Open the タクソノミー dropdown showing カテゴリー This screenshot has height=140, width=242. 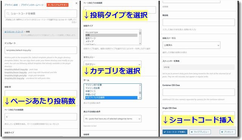point(113,64)
